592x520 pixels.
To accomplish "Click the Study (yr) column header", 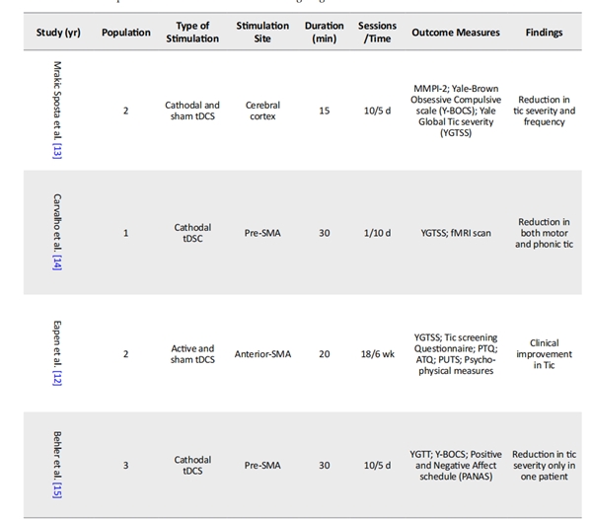I will tap(58, 33).
